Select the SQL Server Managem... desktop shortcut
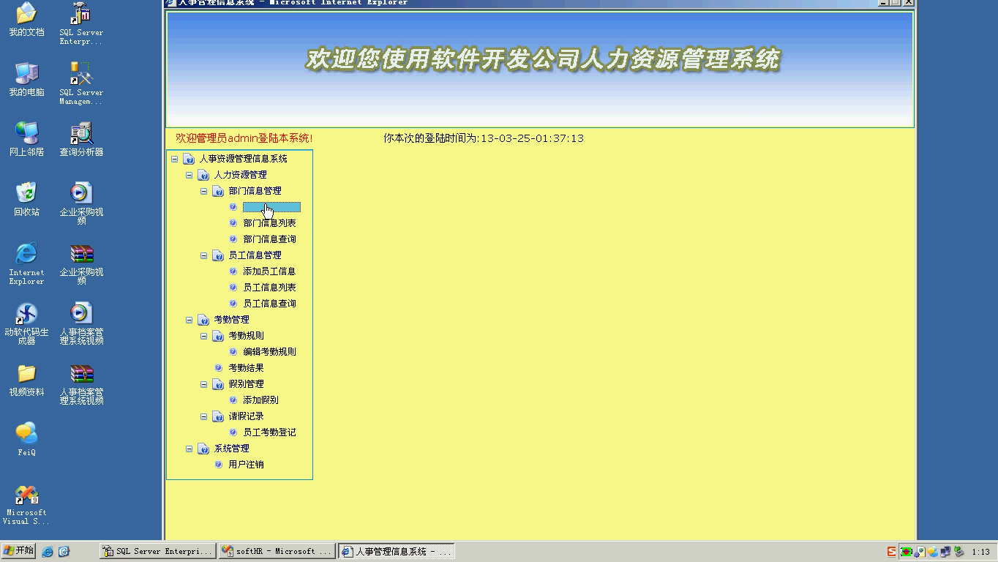The height and width of the screenshot is (562, 998). click(x=81, y=83)
